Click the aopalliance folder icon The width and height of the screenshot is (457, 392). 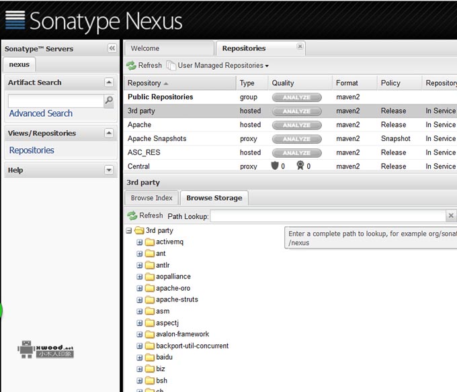coord(150,277)
